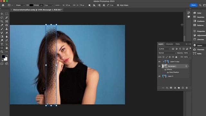Toggle visibility of Drop Shadow effect

click(x=168, y=72)
